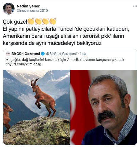
Task: Click the tweet line starting "El yapımı patlayıcılarla"
Action: [66, 29]
